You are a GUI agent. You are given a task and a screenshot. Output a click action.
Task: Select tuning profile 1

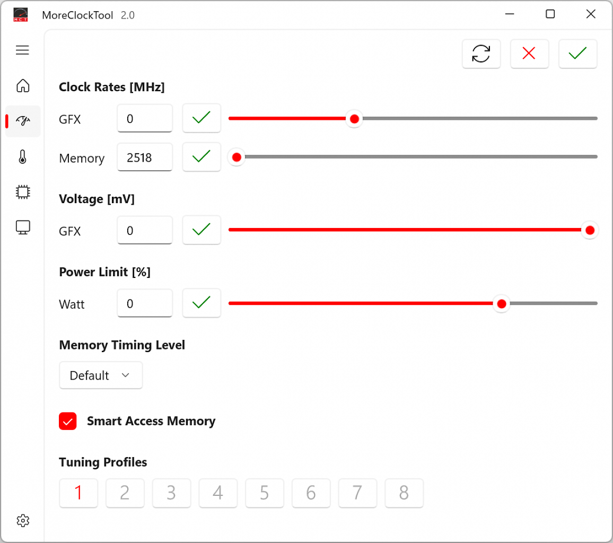pos(78,493)
